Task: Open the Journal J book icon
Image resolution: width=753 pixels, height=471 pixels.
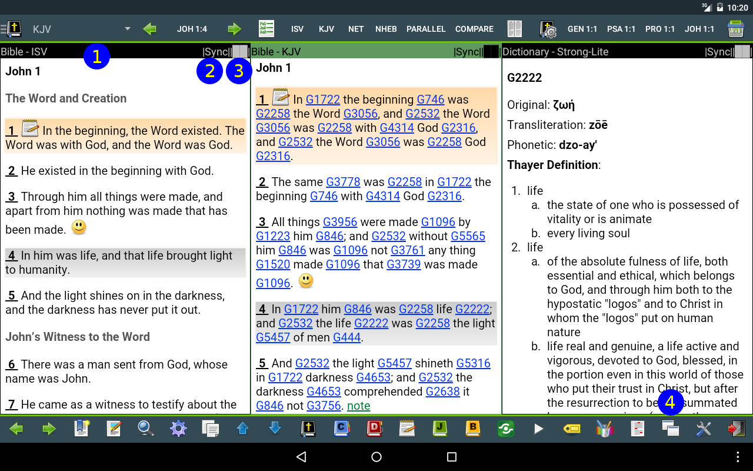Action: [440, 429]
